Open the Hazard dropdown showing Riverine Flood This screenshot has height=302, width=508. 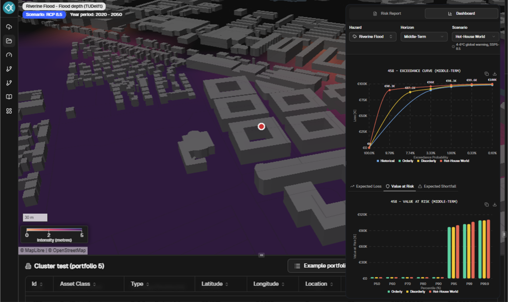[x=373, y=37]
